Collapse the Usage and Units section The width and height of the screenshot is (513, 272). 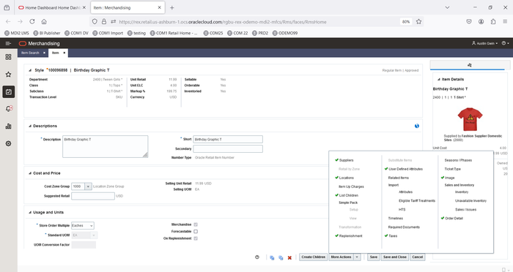click(x=30, y=213)
